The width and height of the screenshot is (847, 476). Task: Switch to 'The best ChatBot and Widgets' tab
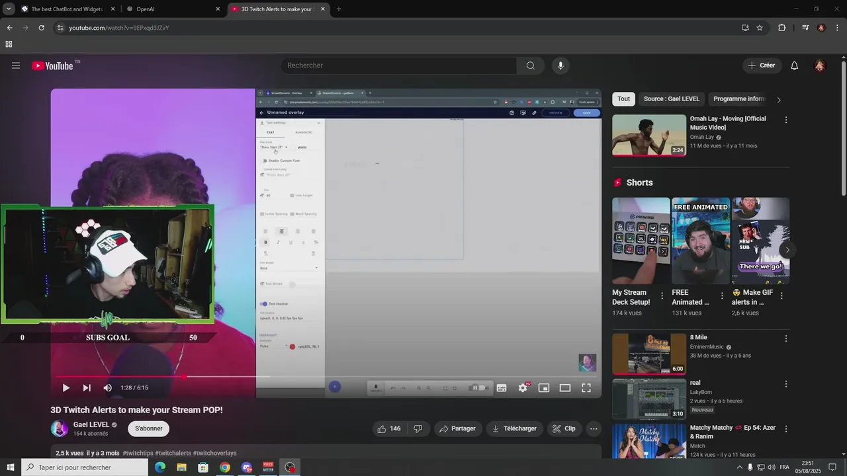(68, 9)
